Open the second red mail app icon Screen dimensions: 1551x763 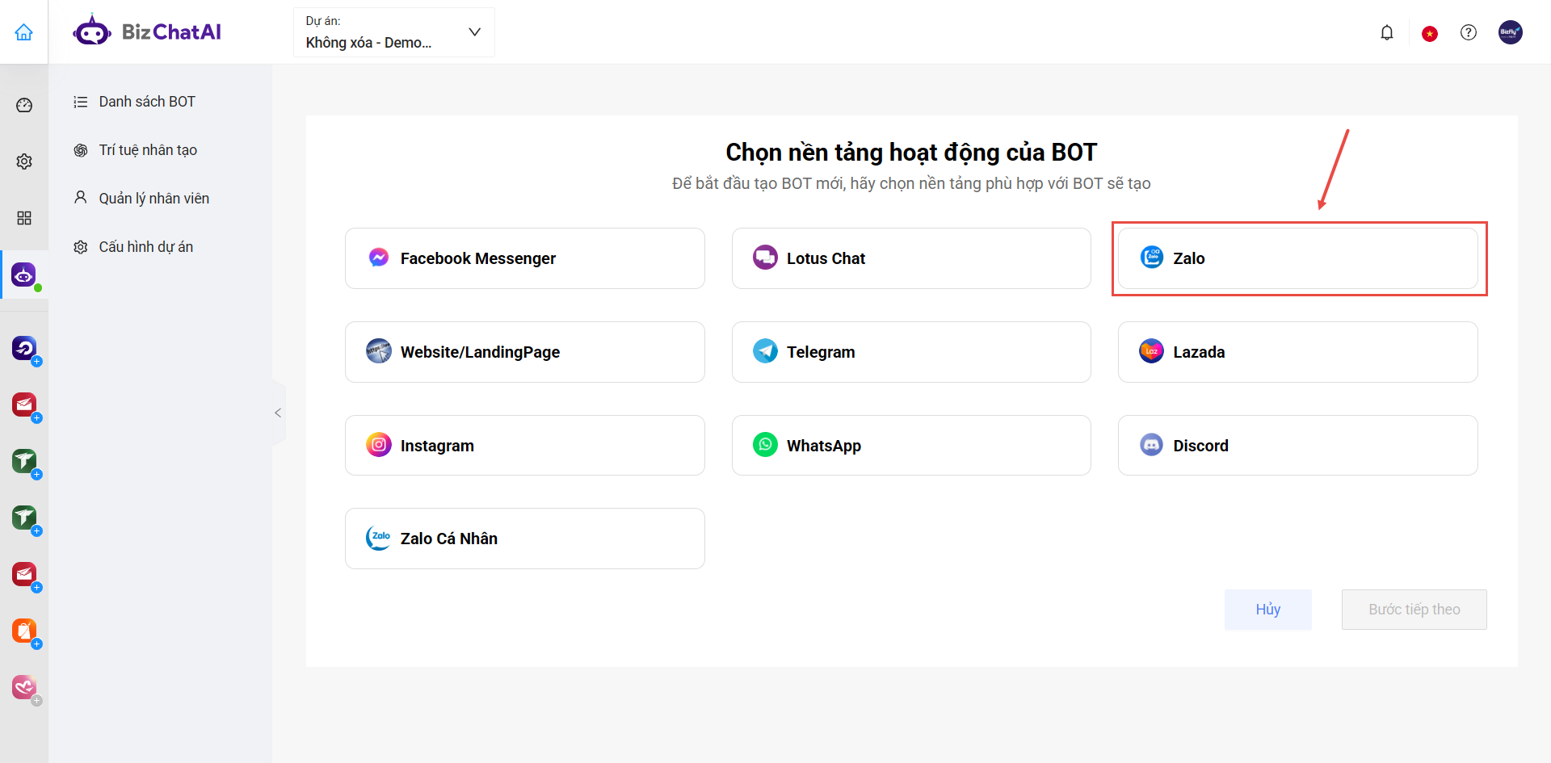click(24, 574)
